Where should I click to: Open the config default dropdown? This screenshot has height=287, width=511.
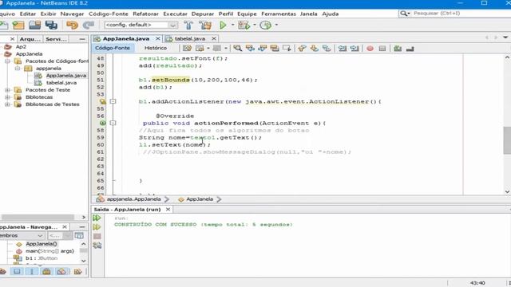173,25
